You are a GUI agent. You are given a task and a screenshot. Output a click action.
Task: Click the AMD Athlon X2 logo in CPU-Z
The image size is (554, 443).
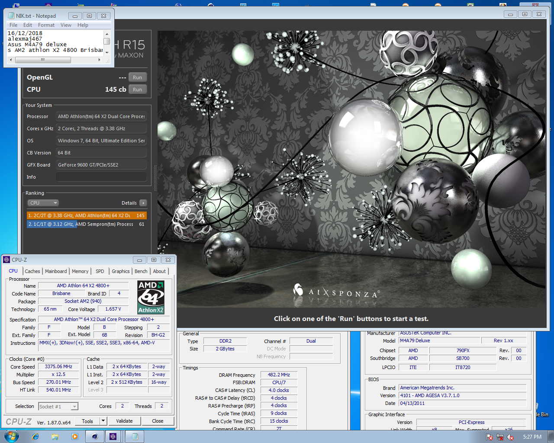click(151, 297)
